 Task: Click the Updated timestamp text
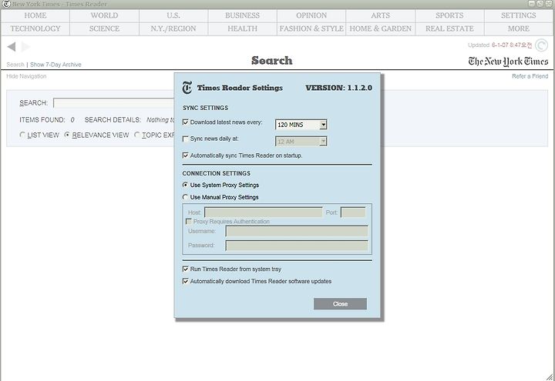click(x=499, y=45)
